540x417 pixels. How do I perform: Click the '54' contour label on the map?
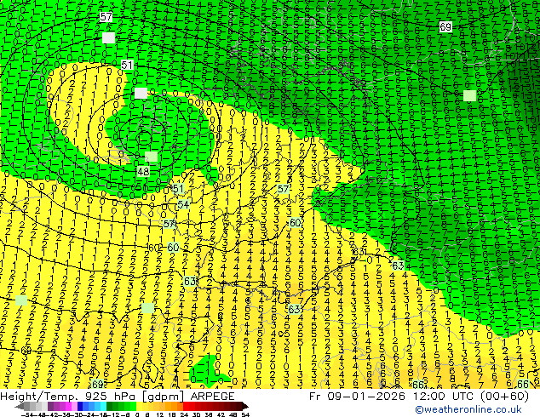[x=183, y=205]
